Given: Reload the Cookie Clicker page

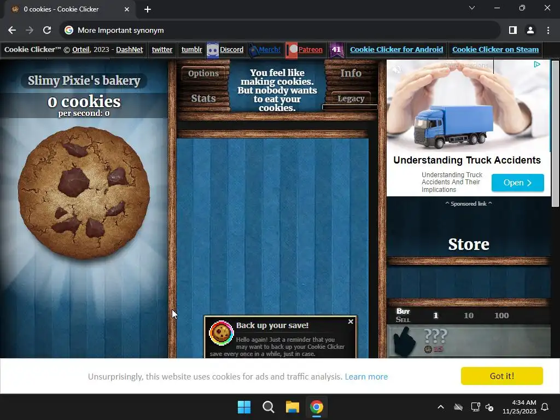Looking at the screenshot, I should [x=47, y=31].
